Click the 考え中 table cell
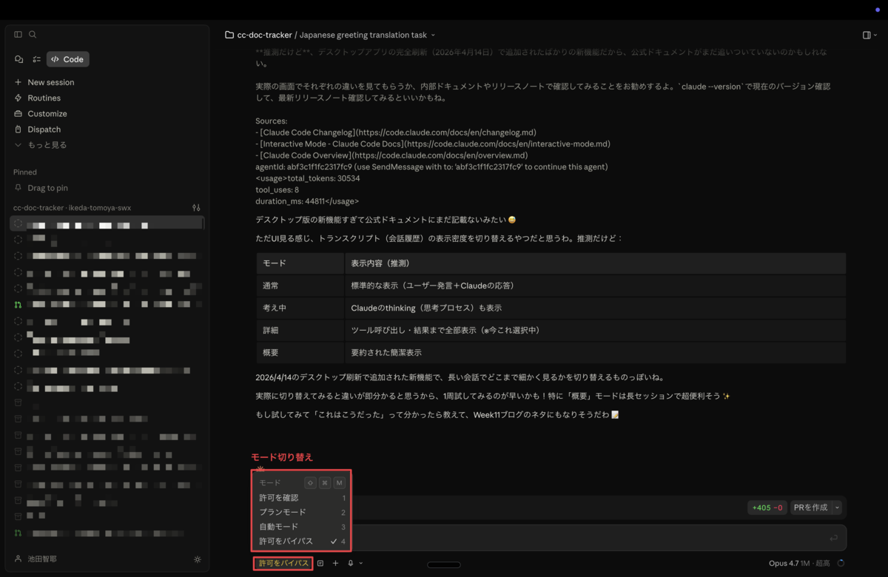Screen dimensions: 888x577 click(300, 308)
